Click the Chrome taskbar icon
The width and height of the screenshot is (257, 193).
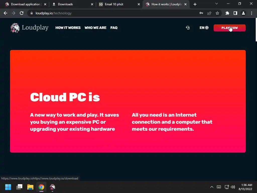tap(41, 187)
